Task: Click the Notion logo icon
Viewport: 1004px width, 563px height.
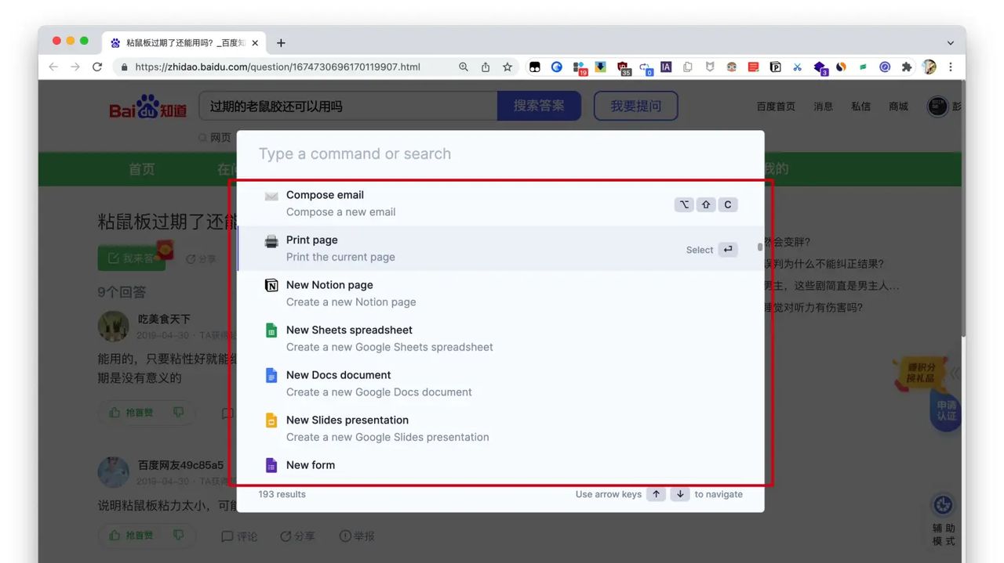Action: pos(271,286)
